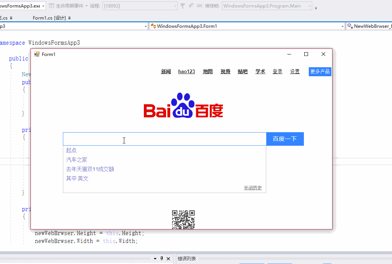Select 汽车之家 from search history
This screenshot has width=392, height=264.
pyautogui.click(x=76, y=160)
